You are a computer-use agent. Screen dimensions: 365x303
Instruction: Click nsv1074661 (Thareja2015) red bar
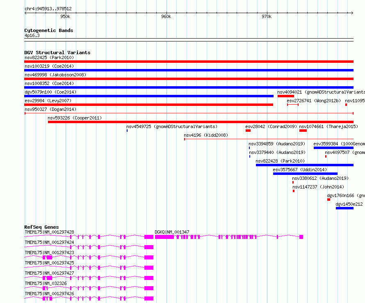(x=303, y=131)
